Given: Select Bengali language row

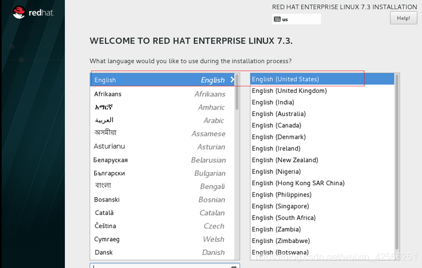Looking at the screenshot, I should tap(163, 186).
